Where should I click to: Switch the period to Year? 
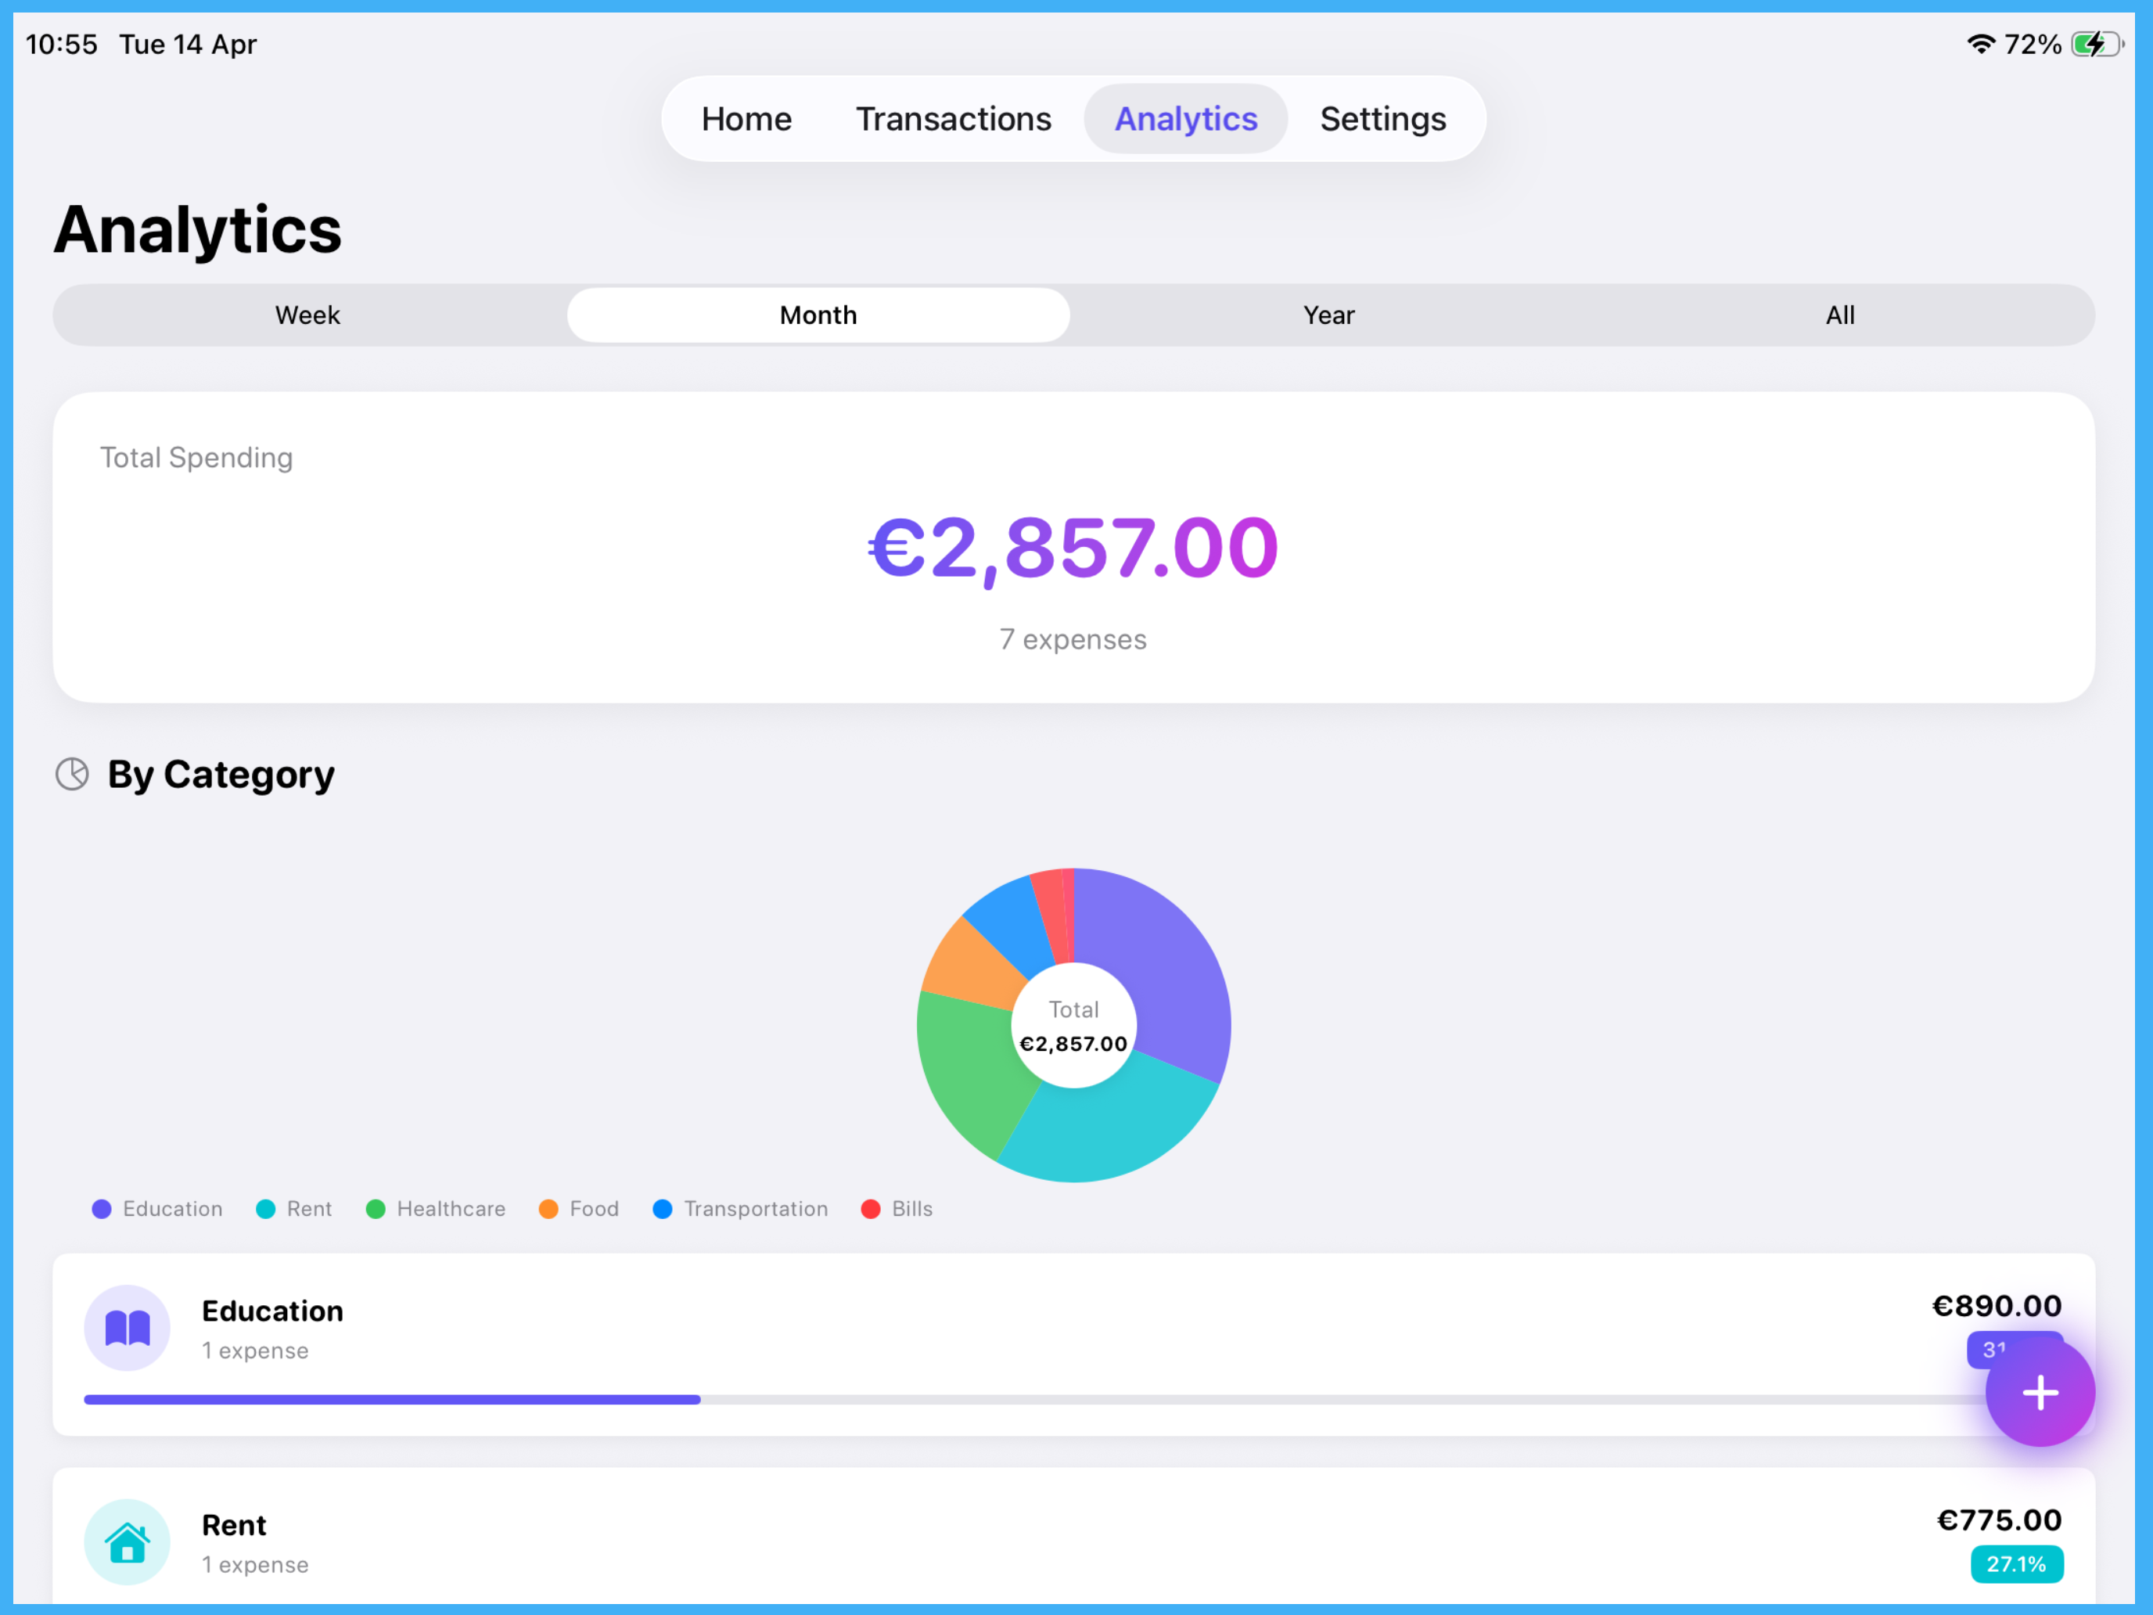click(x=1328, y=315)
